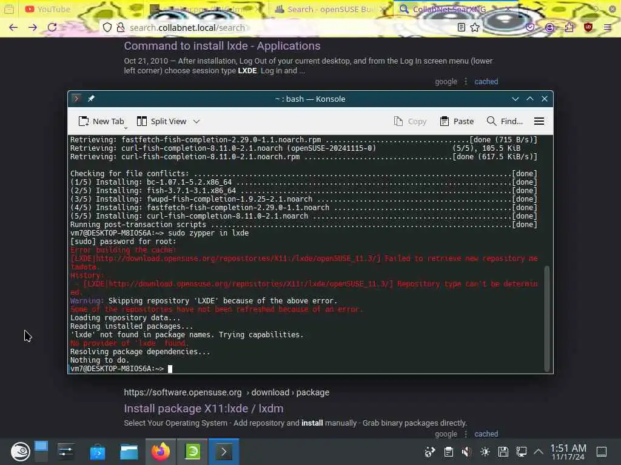The image size is (621, 465).
Task: Maximize Konsole with the up chevron
Action: click(x=530, y=99)
